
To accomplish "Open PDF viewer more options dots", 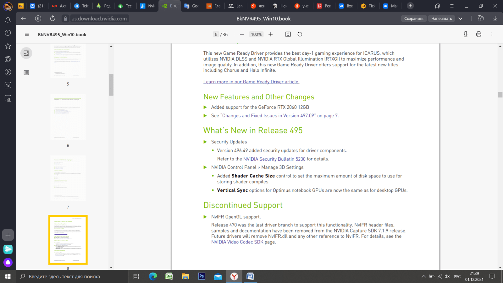I will pyautogui.click(x=492, y=34).
